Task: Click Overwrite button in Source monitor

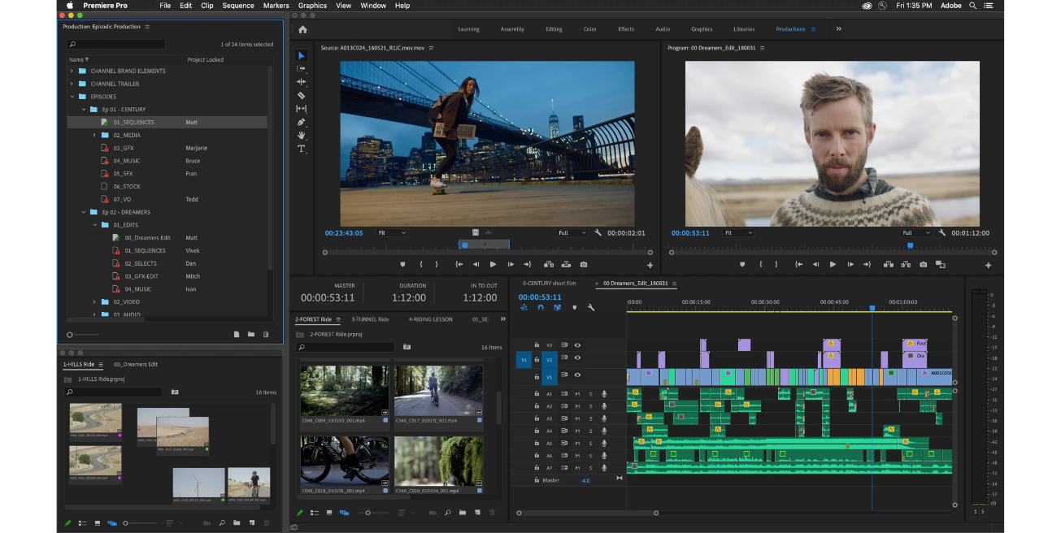Action: 565,264
